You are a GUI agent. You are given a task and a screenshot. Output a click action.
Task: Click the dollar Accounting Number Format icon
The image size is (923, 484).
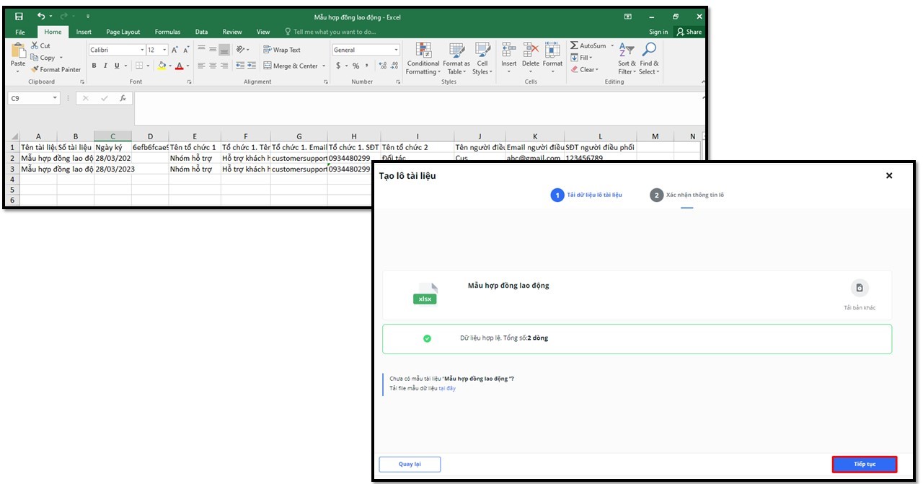(337, 66)
